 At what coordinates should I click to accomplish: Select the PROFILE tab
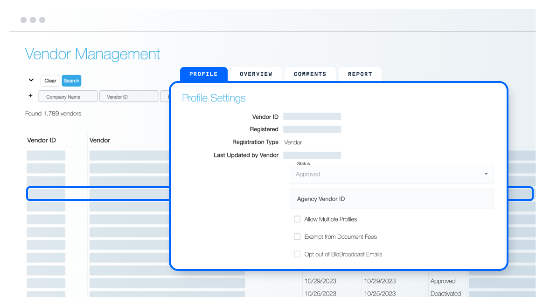coord(203,74)
